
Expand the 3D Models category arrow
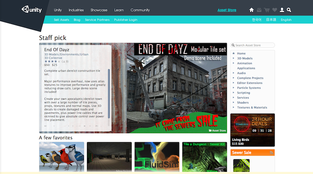[233, 58]
